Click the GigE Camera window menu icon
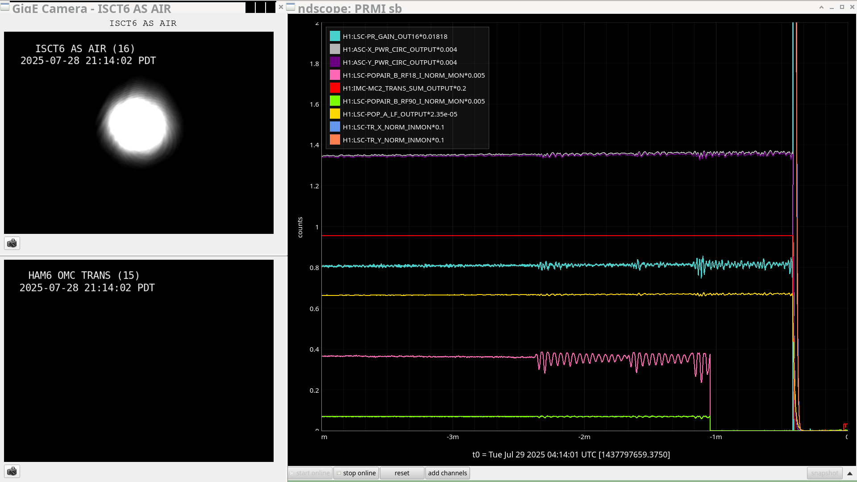This screenshot has width=857, height=482. 5,7
